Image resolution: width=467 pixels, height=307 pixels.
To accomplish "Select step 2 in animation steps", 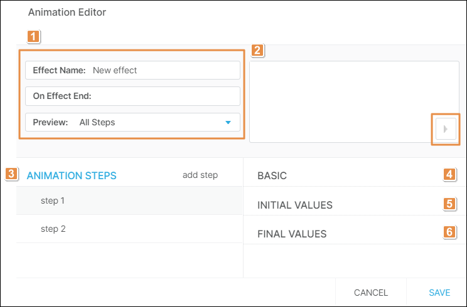I will (x=53, y=229).
